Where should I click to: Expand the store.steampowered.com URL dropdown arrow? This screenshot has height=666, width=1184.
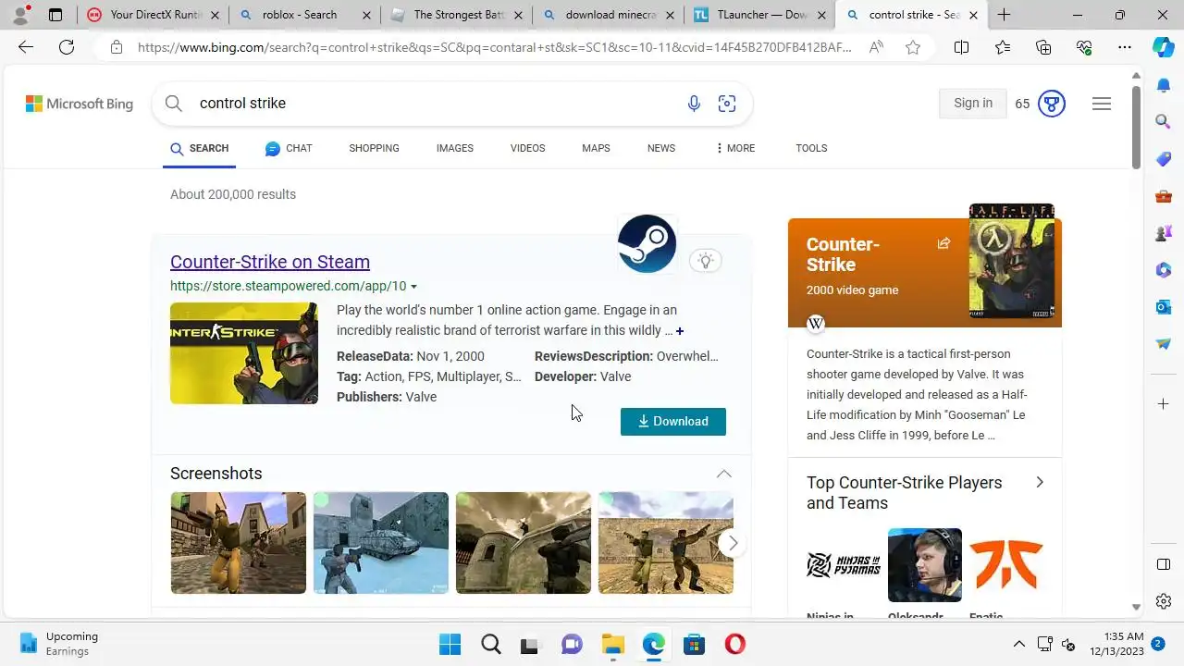point(413,287)
